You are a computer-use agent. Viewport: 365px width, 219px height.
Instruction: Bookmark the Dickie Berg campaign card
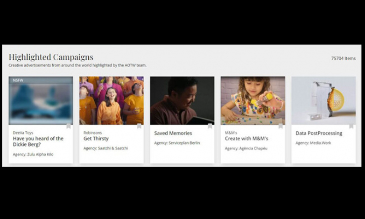point(69,126)
